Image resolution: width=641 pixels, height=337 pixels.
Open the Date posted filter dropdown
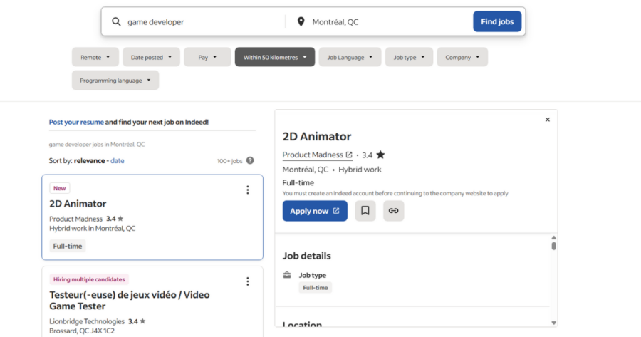pyautogui.click(x=151, y=57)
